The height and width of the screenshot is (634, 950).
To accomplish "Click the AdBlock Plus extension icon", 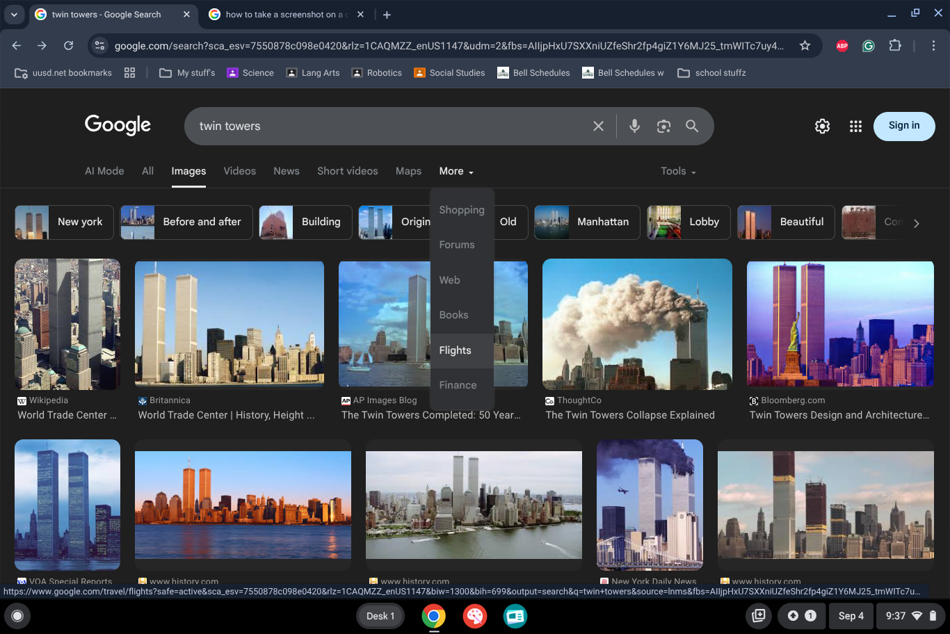I will pos(842,46).
